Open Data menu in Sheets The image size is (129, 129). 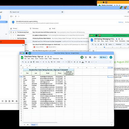click(x=46, y=59)
